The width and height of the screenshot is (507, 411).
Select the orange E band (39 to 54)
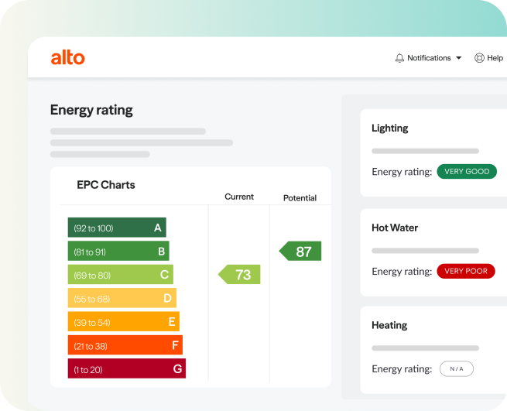coord(123,322)
